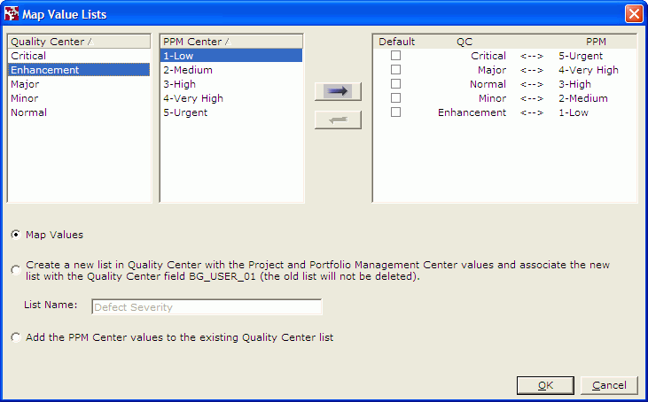Enable Default checkbox for Major mapping
This screenshot has height=402, width=648.
pyautogui.click(x=396, y=70)
